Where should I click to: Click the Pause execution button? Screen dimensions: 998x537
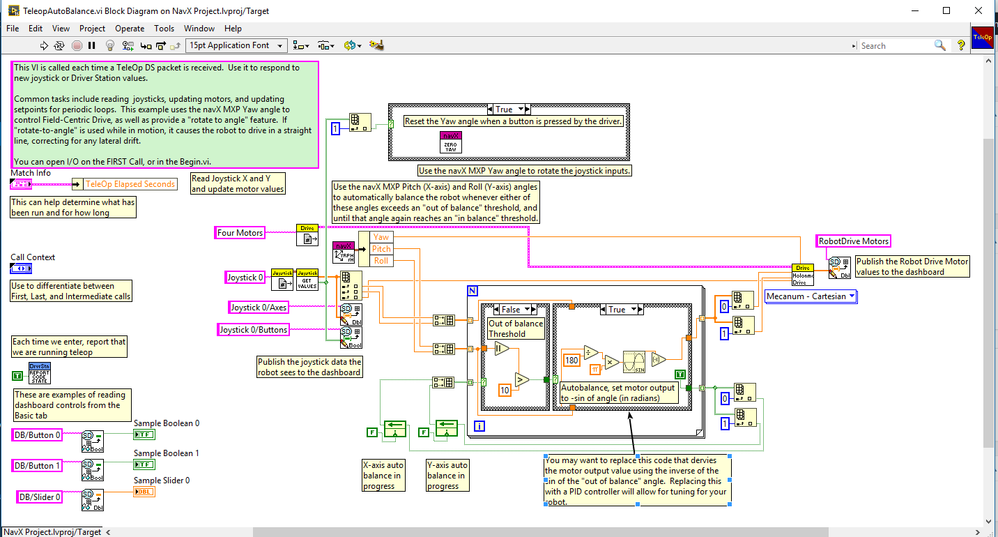point(91,45)
